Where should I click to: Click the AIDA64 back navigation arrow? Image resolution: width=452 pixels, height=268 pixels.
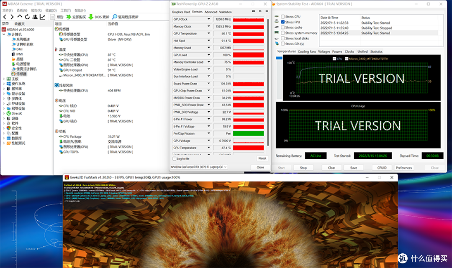5,17
